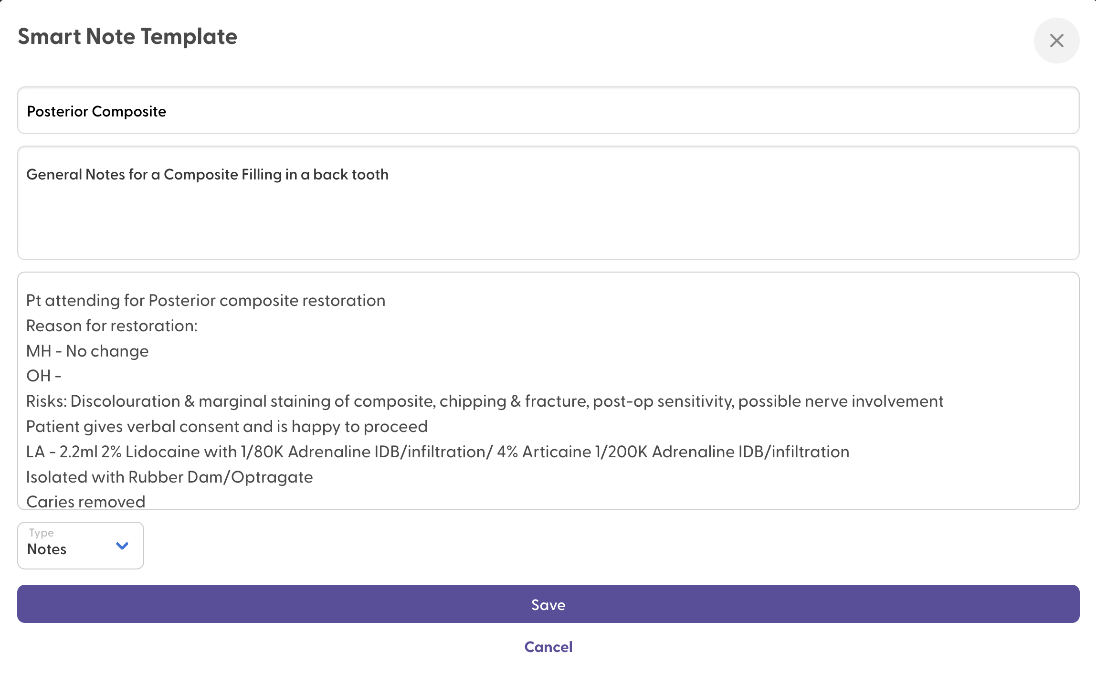Click the Risks line in template body
This screenshot has width=1096, height=674.
(x=484, y=401)
